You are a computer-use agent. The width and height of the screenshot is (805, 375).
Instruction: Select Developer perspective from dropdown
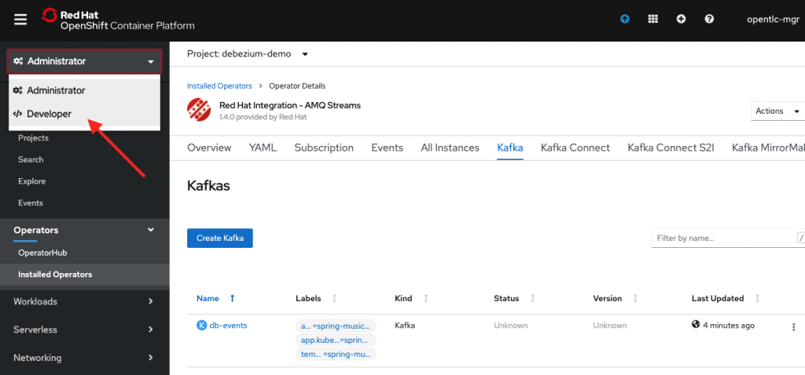[49, 114]
